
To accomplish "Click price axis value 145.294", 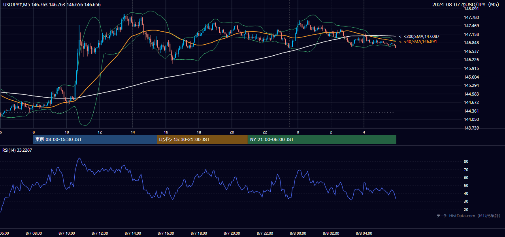I will (471, 85).
